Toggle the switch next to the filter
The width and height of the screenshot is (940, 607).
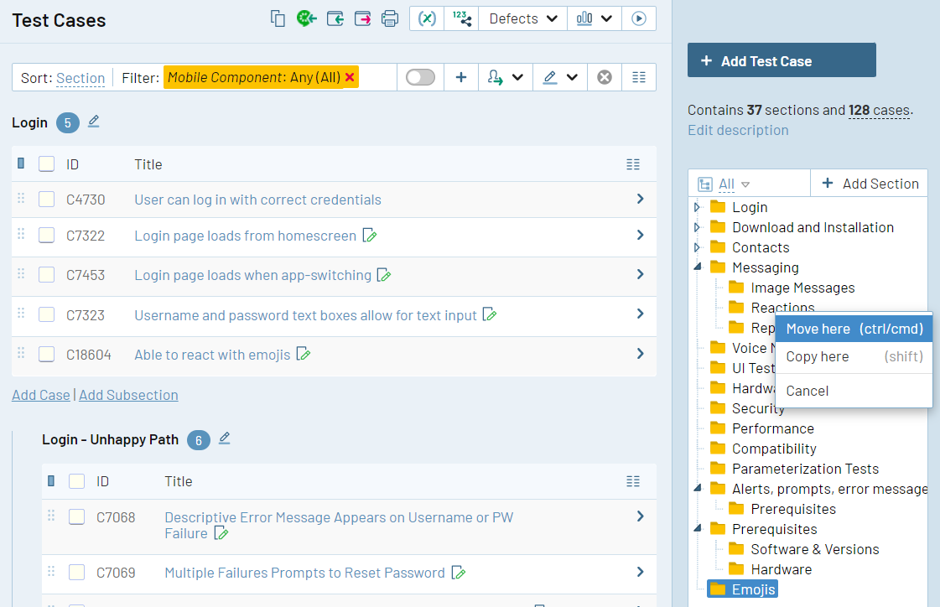coord(420,77)
